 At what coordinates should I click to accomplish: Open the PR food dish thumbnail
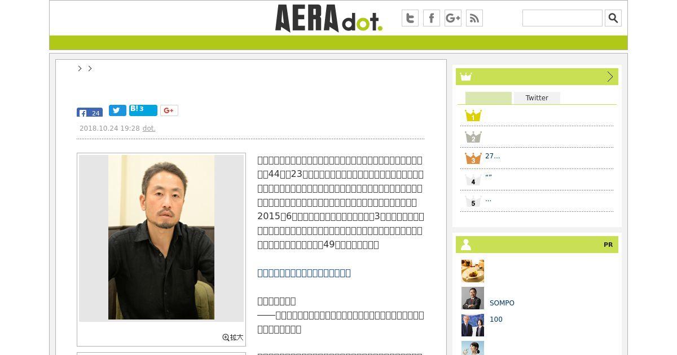tap(473, 271)
